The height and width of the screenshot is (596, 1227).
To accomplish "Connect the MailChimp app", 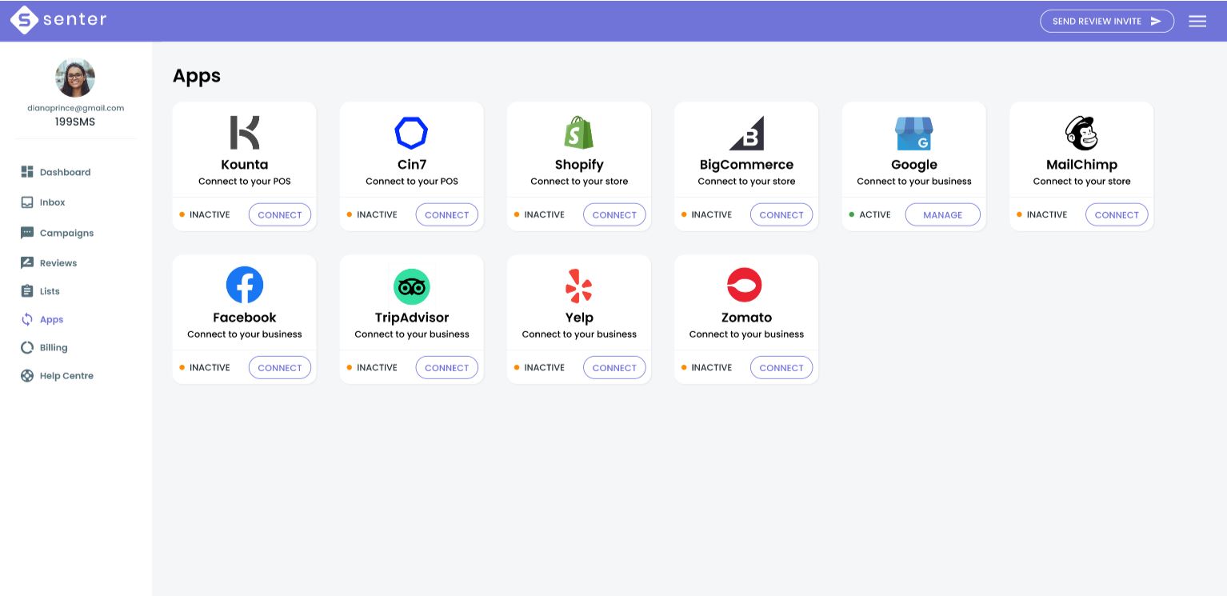I will pos(1117,214).
